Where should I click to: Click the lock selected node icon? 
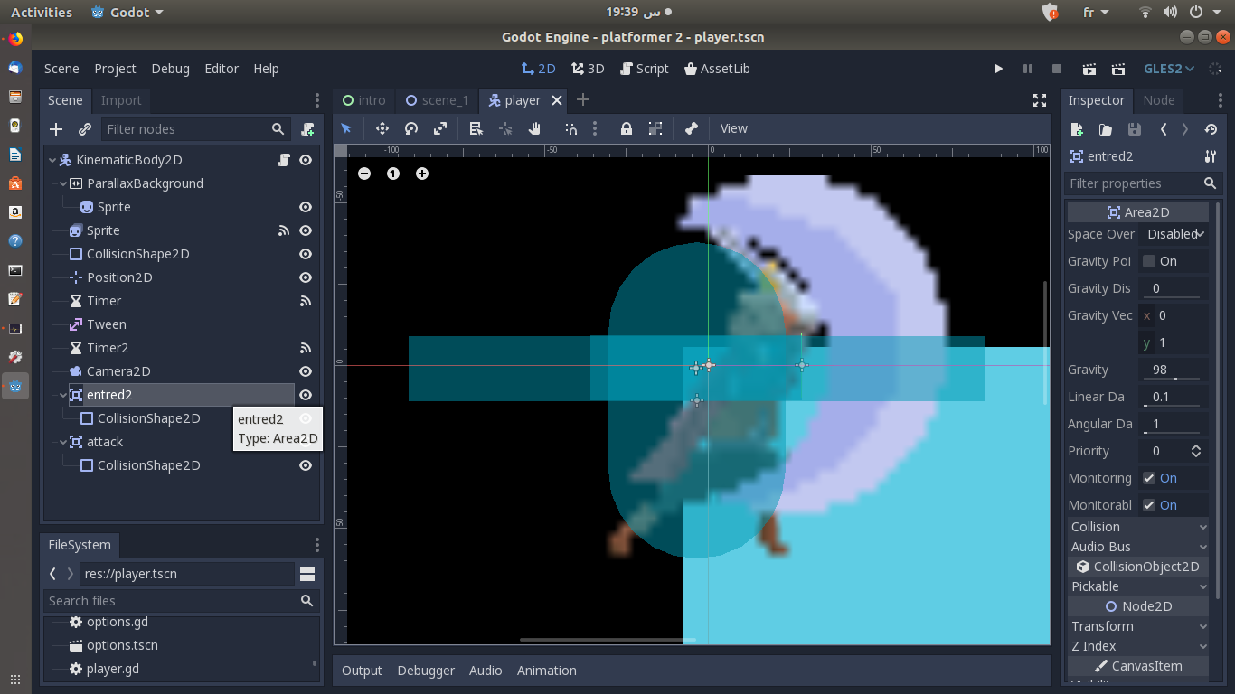click(626, 128)
